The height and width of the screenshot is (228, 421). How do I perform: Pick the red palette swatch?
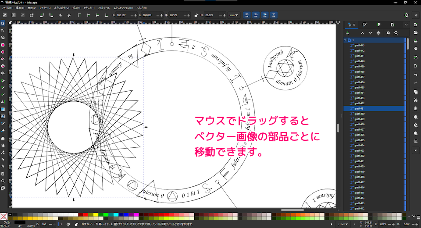86,214
